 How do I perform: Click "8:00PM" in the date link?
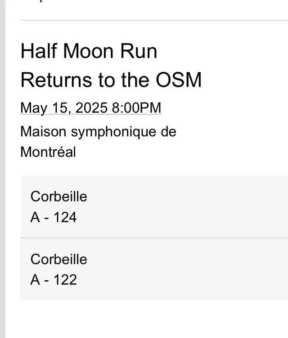tap(136, 108)
